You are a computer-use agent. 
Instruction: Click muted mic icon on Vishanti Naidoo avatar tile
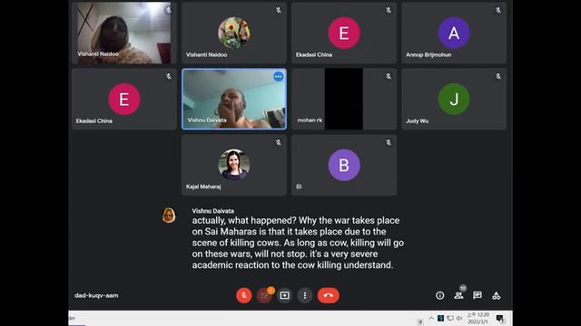[279, 10]
